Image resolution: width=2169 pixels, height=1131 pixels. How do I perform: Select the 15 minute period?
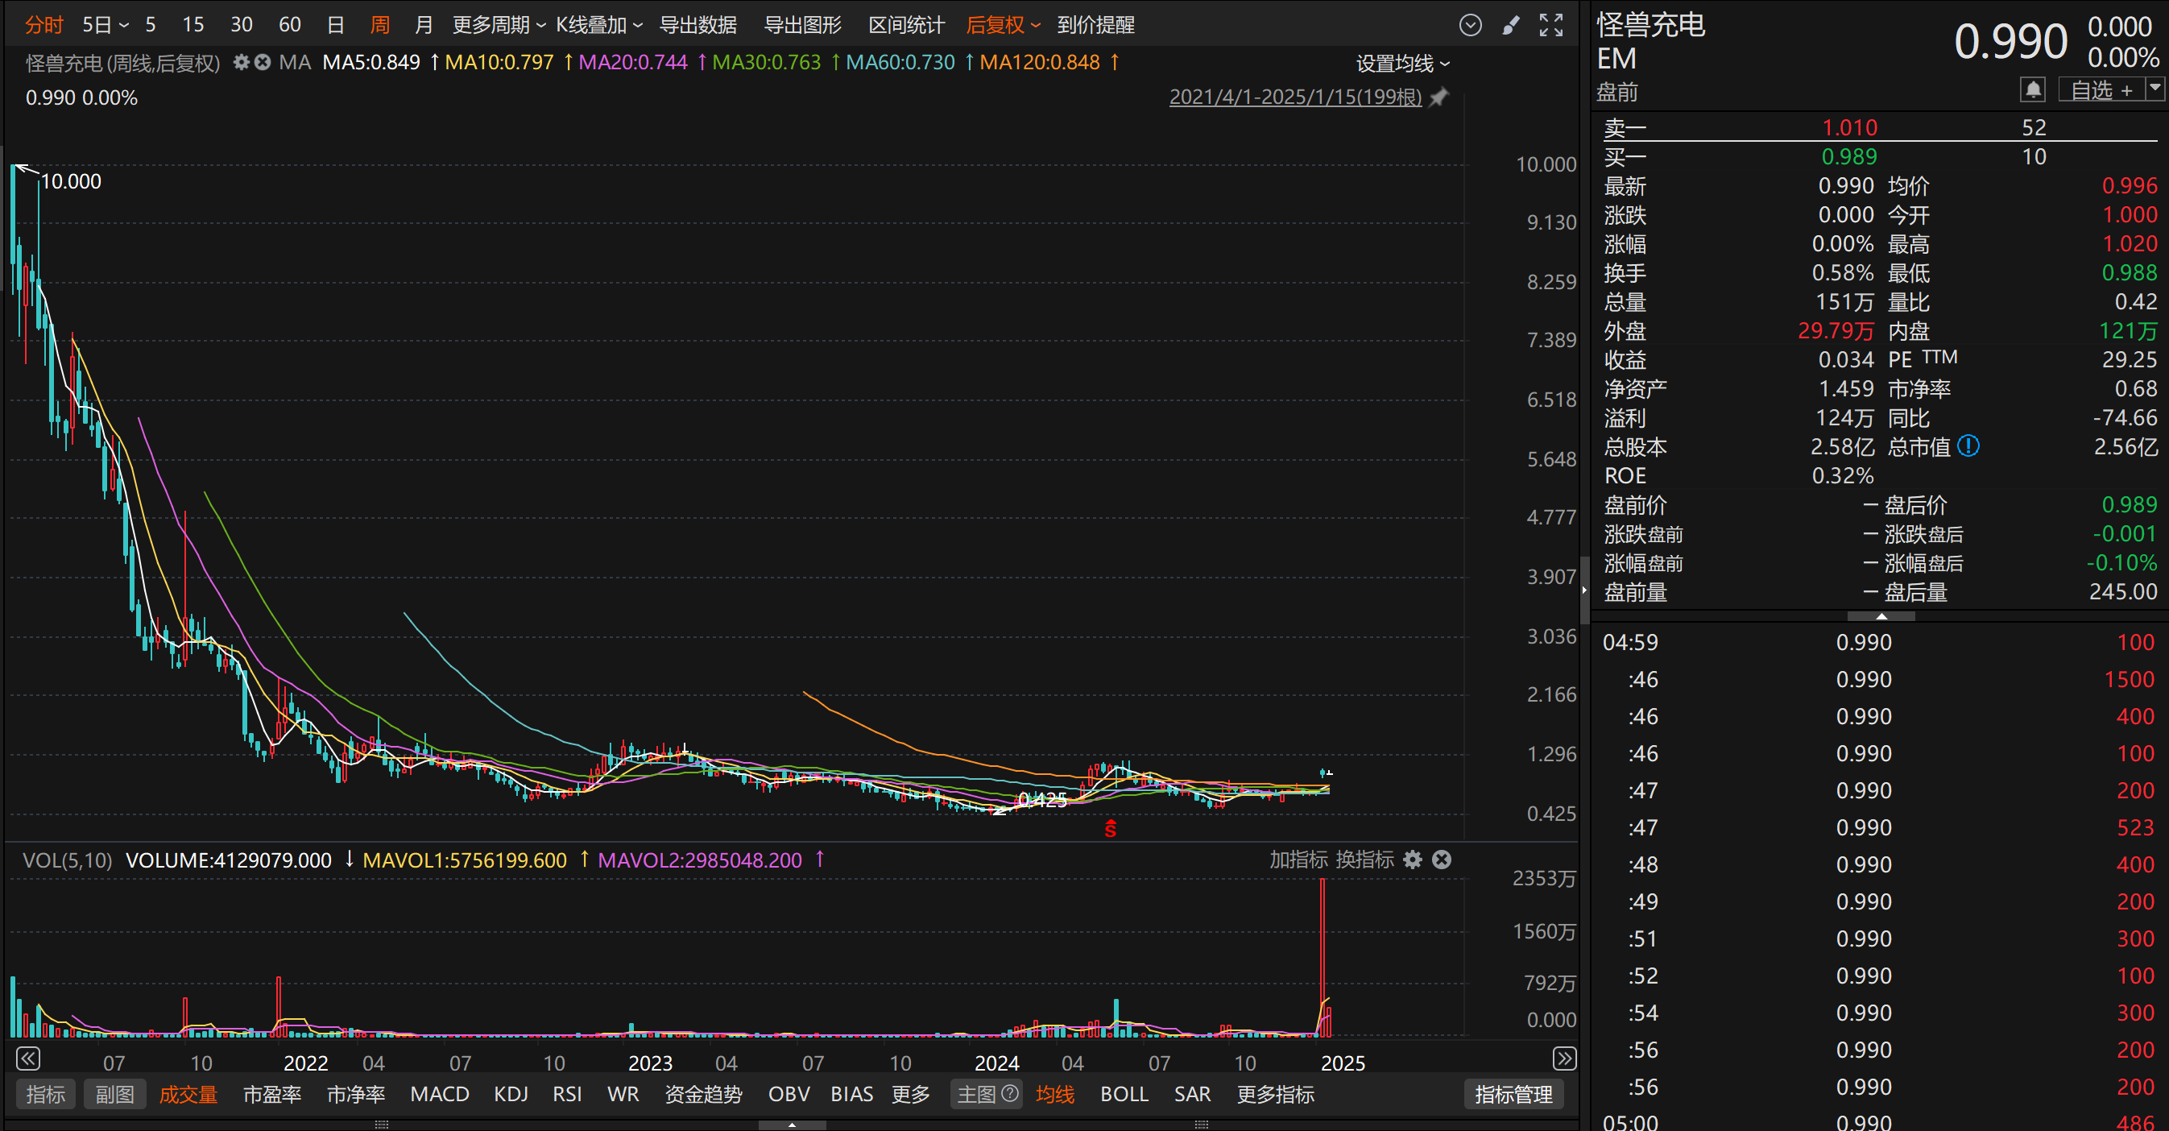pos(192,25)
